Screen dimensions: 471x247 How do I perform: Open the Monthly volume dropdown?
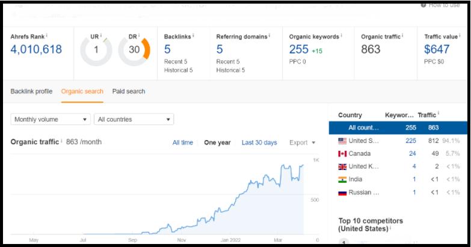(51, 119)
